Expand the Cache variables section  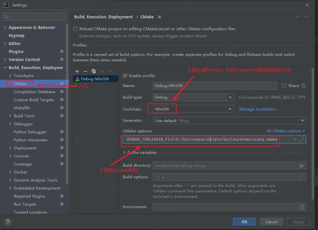click(x=125, y=152)
